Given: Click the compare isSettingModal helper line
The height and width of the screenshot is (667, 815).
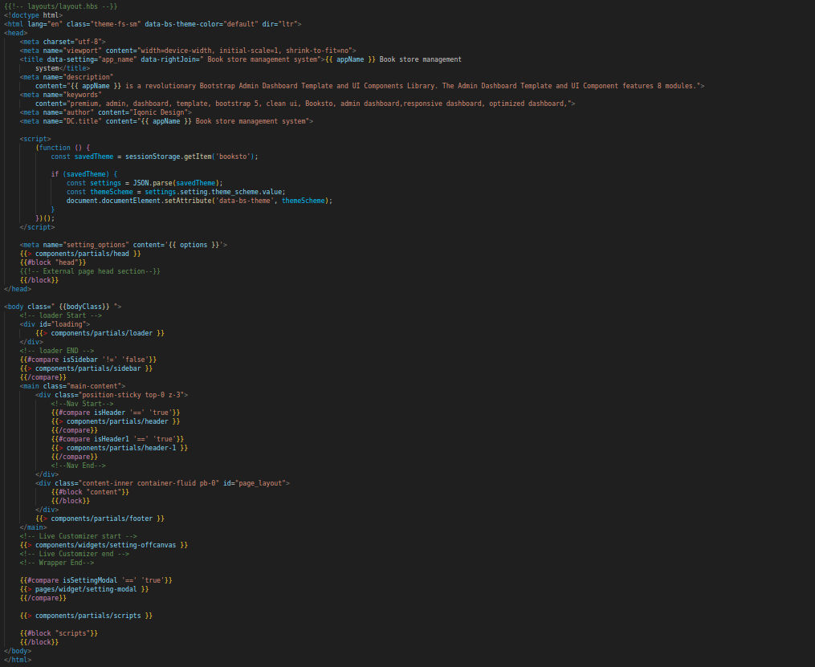Looking at the screenshot, I should pyautogui.click(x=96, y=580).
